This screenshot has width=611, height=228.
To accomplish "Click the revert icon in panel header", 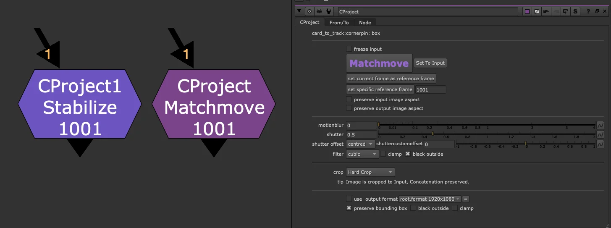I will coord(566,12).
